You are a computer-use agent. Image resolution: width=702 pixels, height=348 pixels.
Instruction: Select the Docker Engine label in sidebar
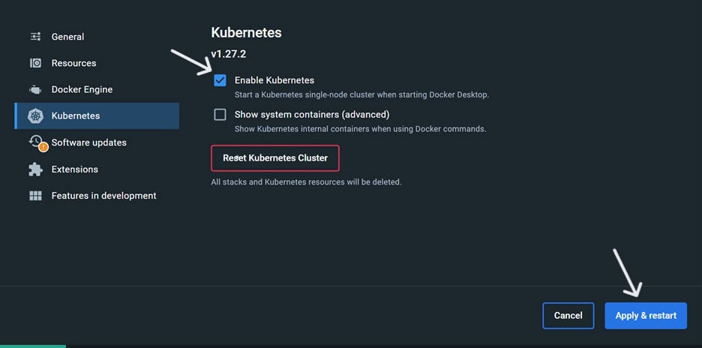(82, 90)
